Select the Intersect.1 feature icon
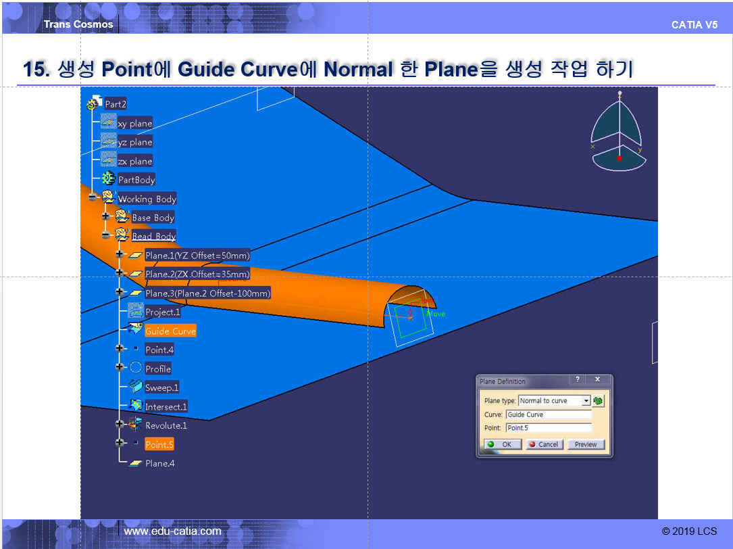Viewport: 733px width, 549px height. tap(135, 406)
